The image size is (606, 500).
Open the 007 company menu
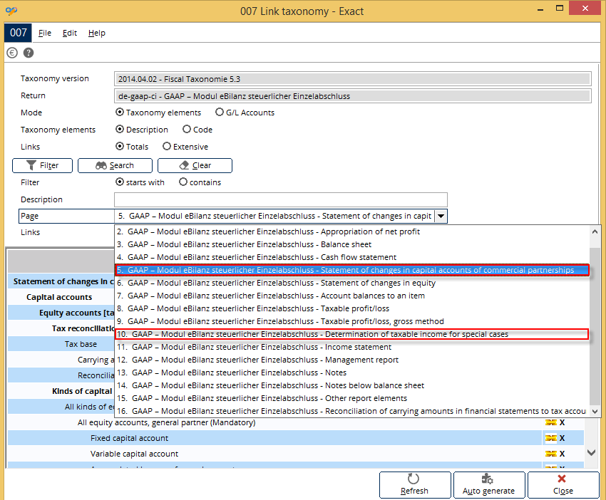click(x=18, y=33)
